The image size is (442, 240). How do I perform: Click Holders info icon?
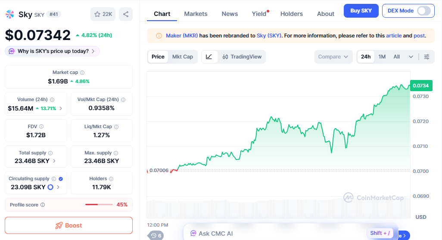click(111, 178)
